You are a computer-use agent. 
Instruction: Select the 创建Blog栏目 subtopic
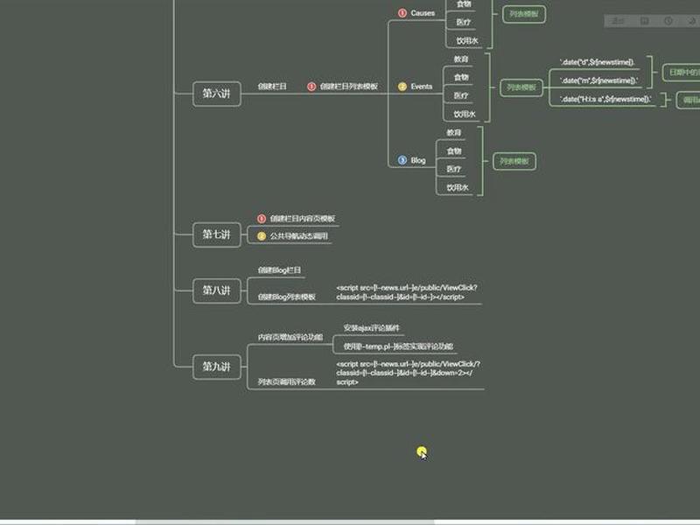[279, 270]
